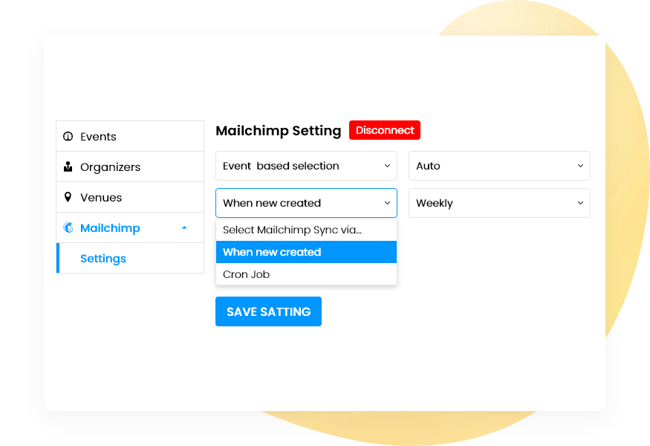Open the Auto sync mode dropdown
Image resolution: width=650 pixels, height=446 pixels.
pos(499,166)
